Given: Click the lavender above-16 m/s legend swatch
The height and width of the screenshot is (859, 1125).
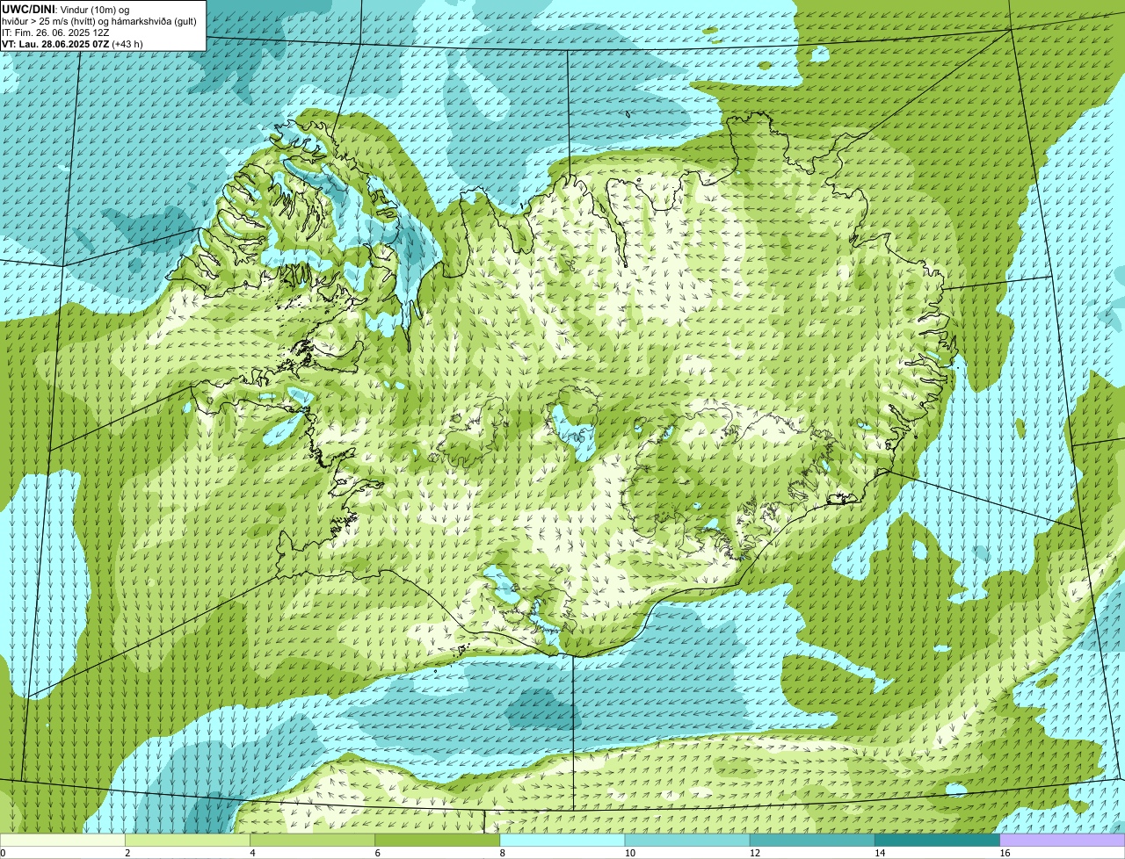Looking at the screenshot, I should [x=1063, y=841].
